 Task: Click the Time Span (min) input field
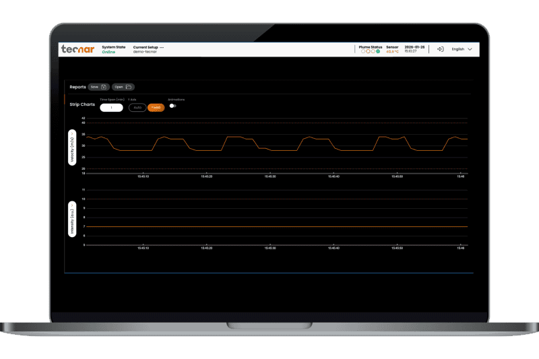pyautogui.click(x=111, y=107)
